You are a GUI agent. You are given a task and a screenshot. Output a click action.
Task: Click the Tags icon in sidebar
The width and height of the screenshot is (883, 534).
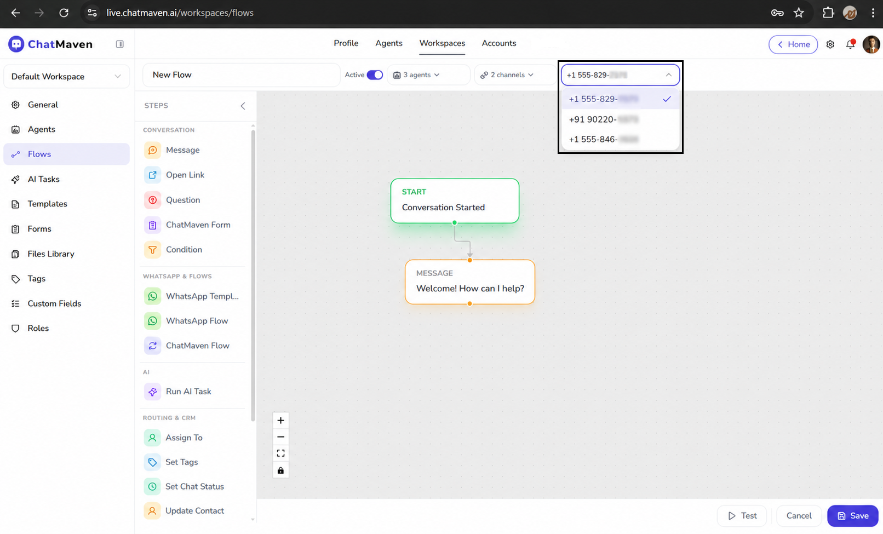(15, 279)
